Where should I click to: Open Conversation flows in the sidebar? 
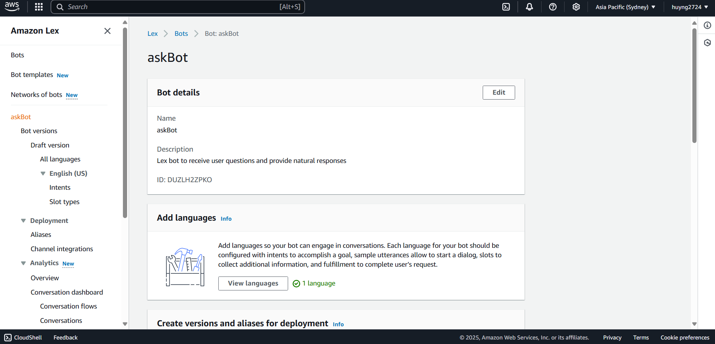click(68, 306)
